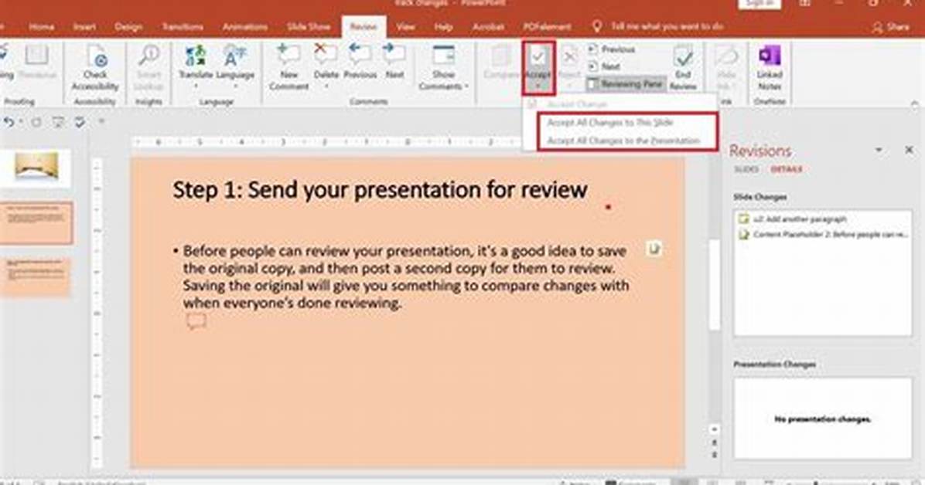Open the Revisions pane options dropdown
The image size is (925, 485).
(x=879, y=151)
